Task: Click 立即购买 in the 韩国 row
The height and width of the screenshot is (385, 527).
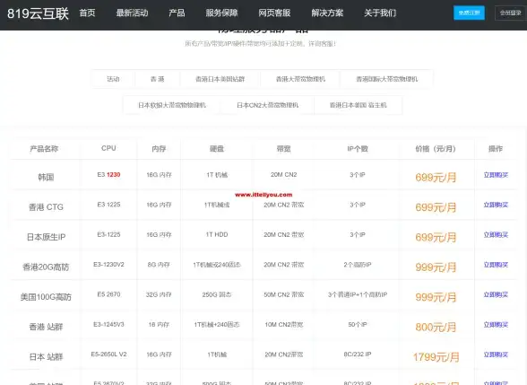Action: tap(496, 175)
